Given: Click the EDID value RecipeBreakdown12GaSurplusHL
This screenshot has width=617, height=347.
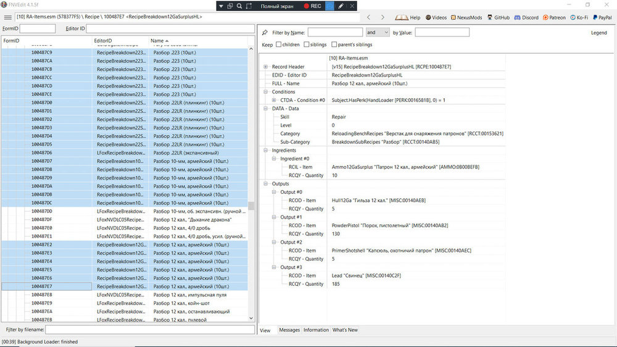Looking at the screenshot, I should (366, 75).
